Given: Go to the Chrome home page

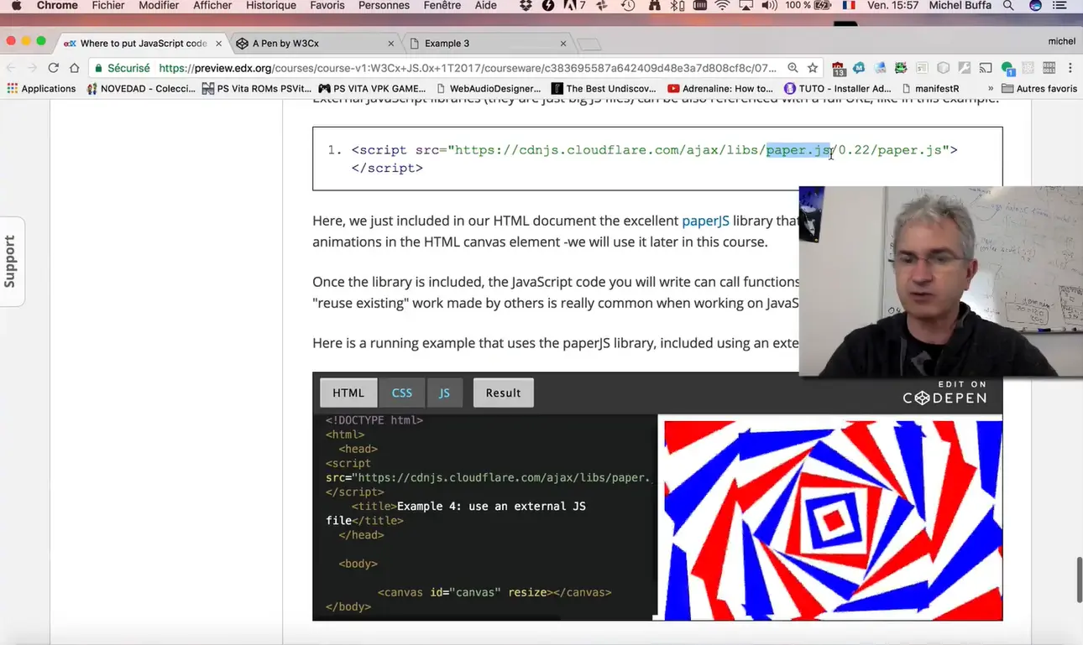Looking at the screenshot, I should pyautogui.click(x=75, y=68).
